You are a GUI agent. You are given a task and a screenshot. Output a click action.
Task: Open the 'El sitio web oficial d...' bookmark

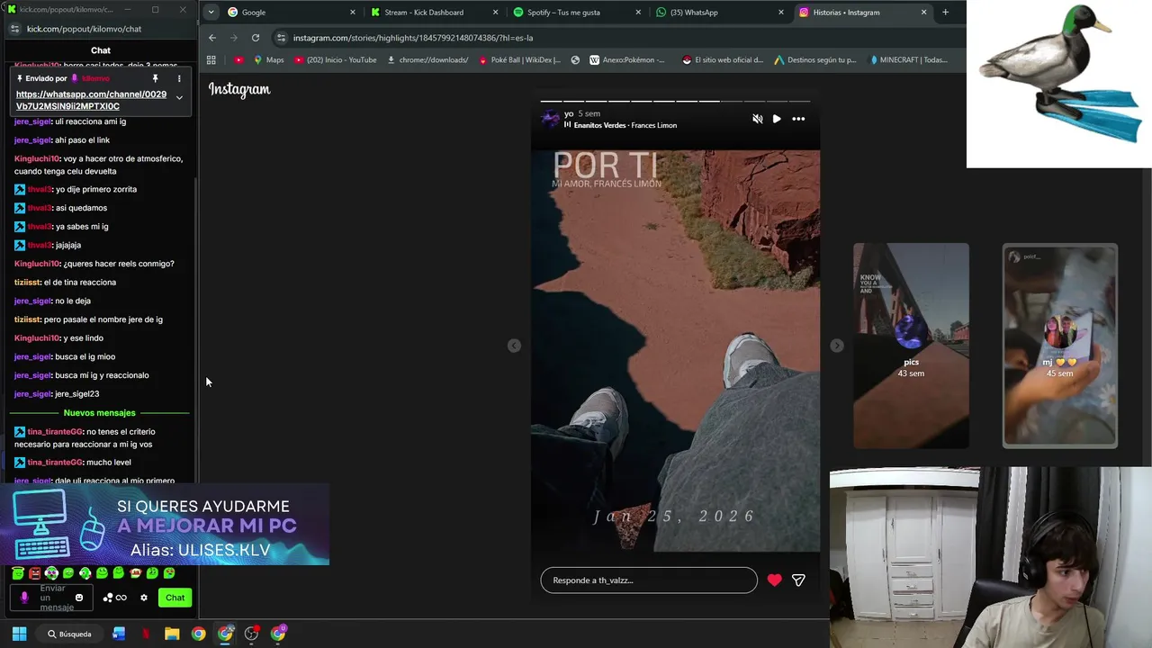pos(723,60)
